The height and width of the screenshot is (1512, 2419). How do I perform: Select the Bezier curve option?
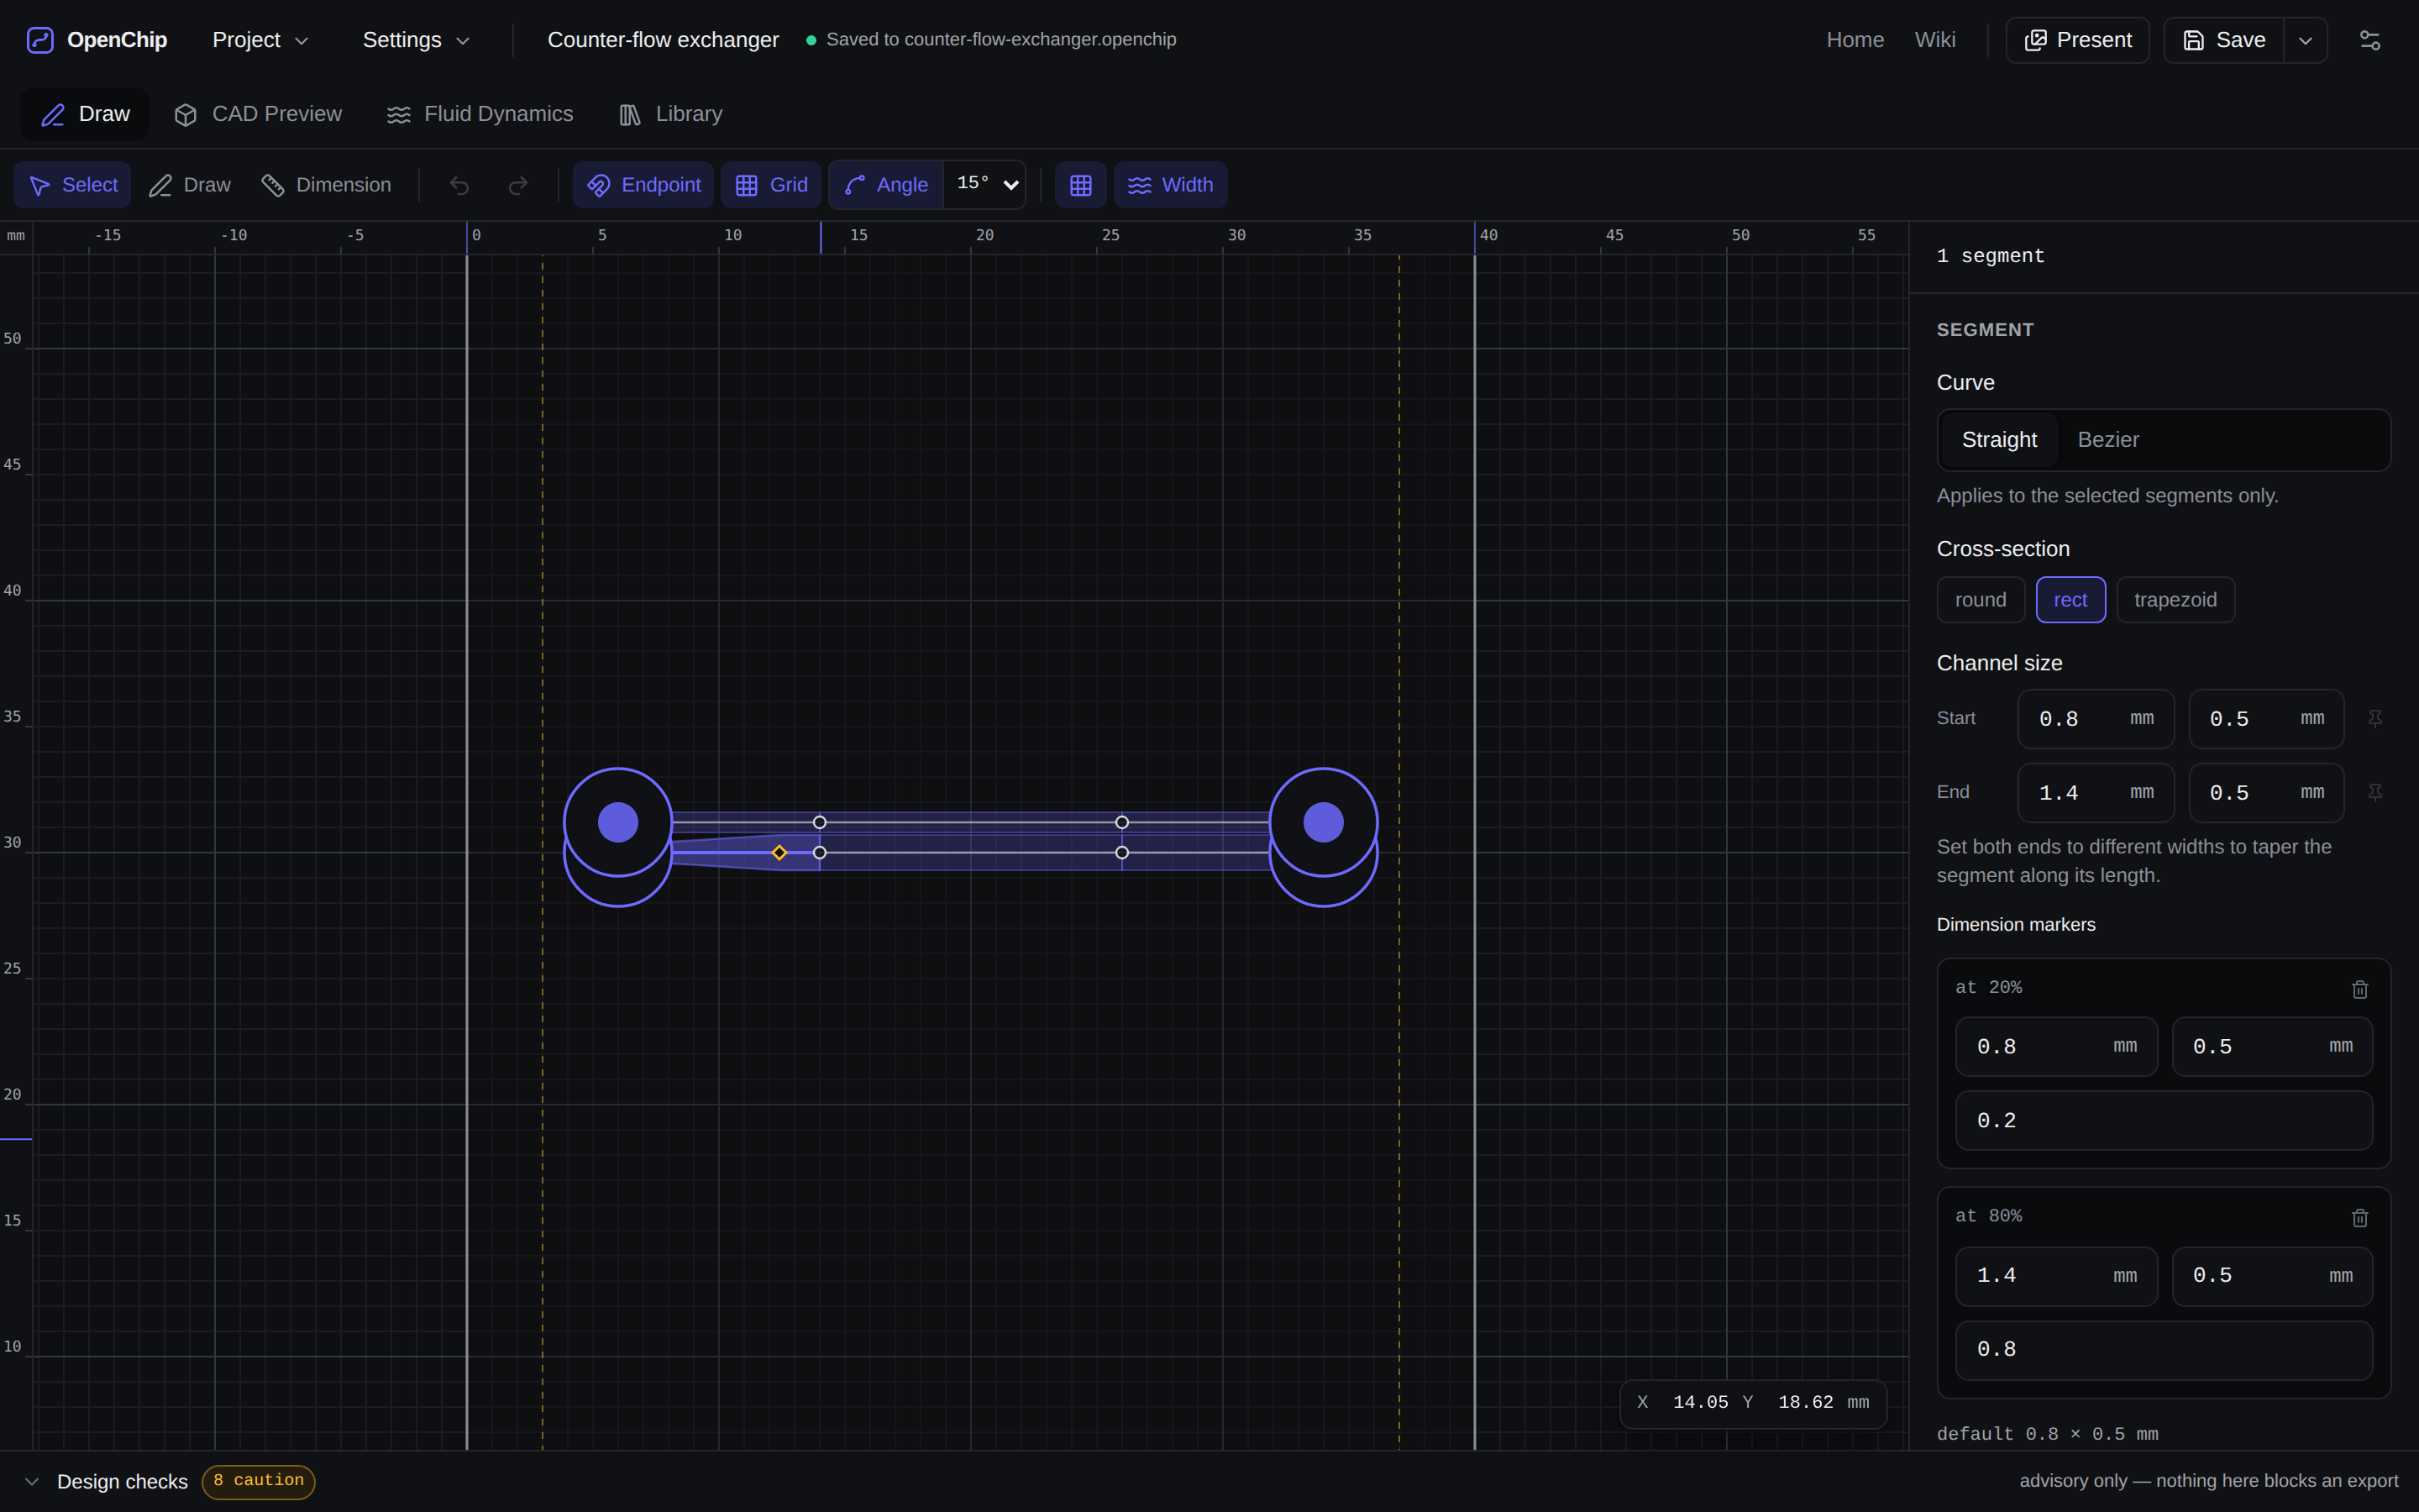[x=2108, y=440]
